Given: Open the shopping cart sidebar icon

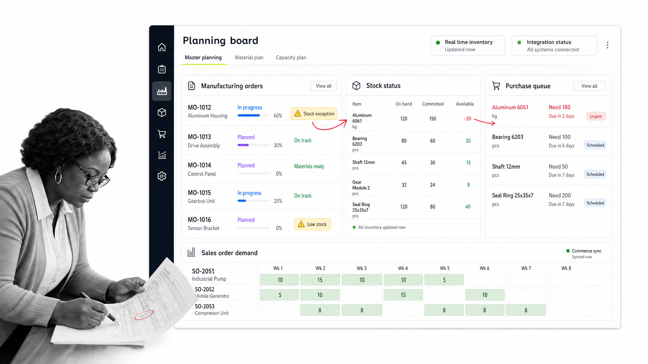Looking at the screenshot, I should [162, 134].
